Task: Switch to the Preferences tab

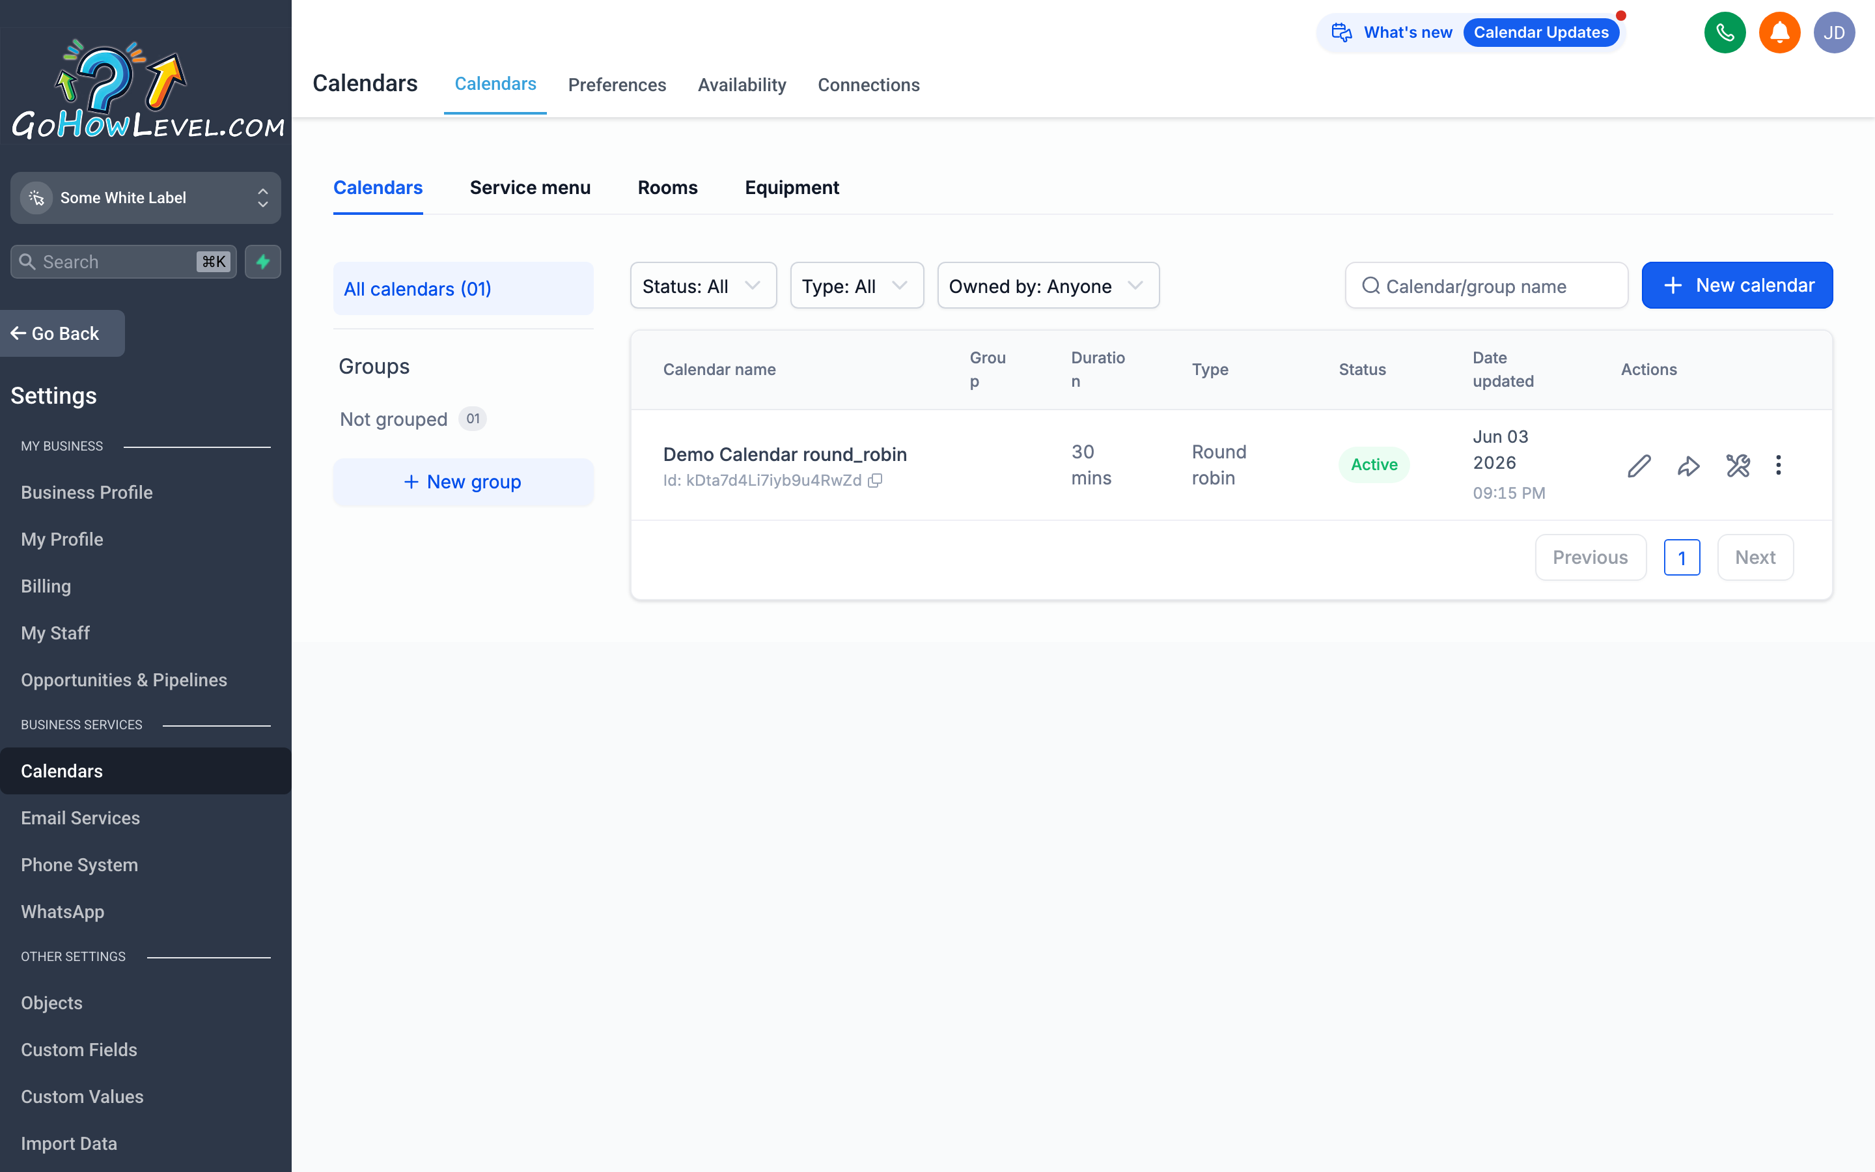Action: point(617,85)
